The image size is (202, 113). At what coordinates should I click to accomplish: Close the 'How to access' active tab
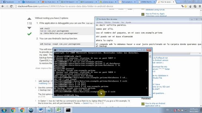click(173, 2)
